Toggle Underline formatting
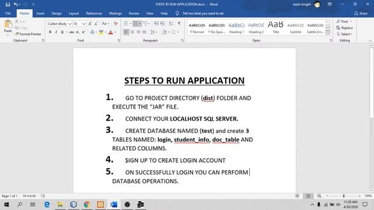This screenshot has width=374, height=210. 62,32
